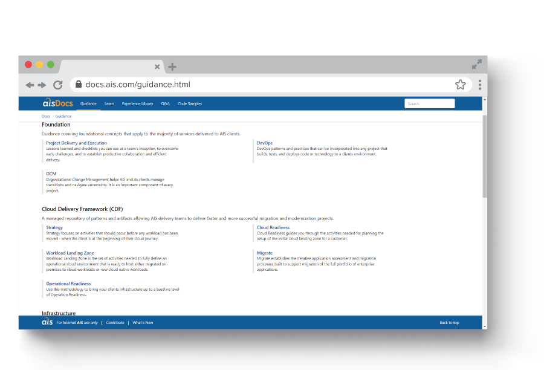
Task: Go to the Docs breadcrumb
Action: (x=46, y=116)
